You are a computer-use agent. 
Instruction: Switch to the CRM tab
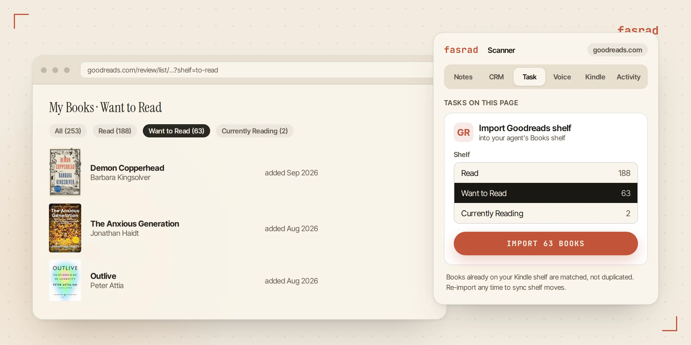tap(496, 77)
